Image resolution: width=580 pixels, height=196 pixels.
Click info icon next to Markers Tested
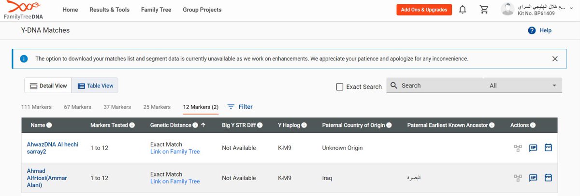click(132, 126)
